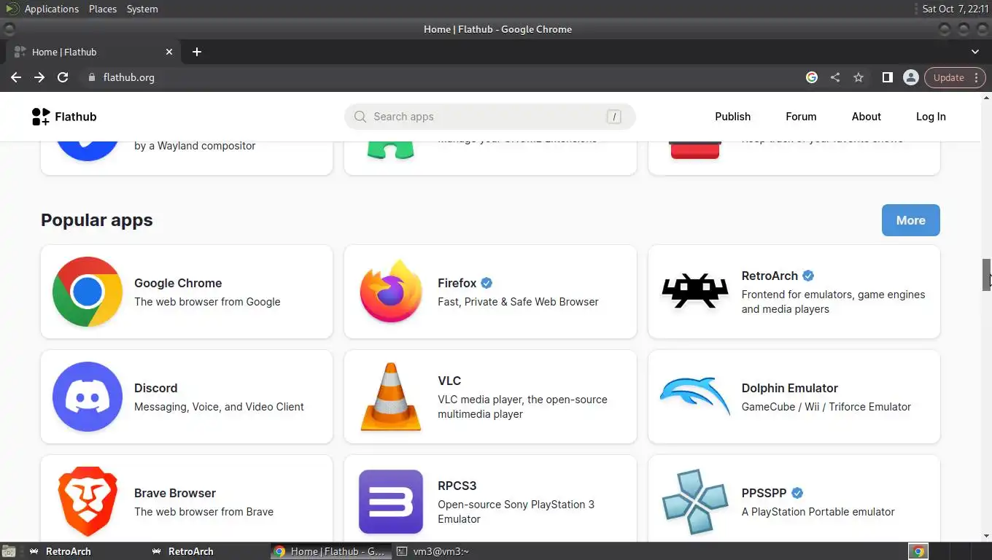Click Firefox verified checkmark badge
The width and height of the screenshot is (992, 560).
click(x=487, y=283)
